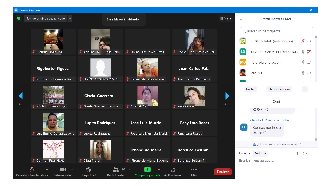Screen dimensions: 331x186
Task: Toggle Sonido original: desactivado button
Action: [46, 19]
